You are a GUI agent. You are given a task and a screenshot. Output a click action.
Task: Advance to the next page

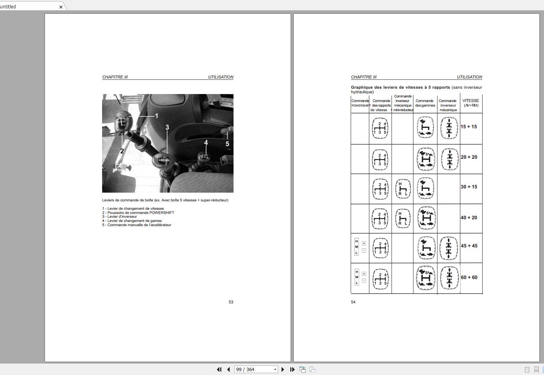(x=283, y=369)
